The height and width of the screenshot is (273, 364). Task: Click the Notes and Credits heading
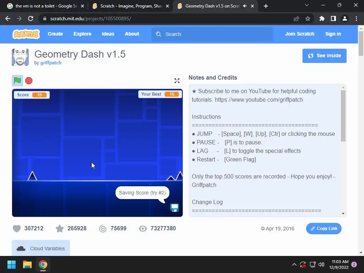(x=213, y=77)
